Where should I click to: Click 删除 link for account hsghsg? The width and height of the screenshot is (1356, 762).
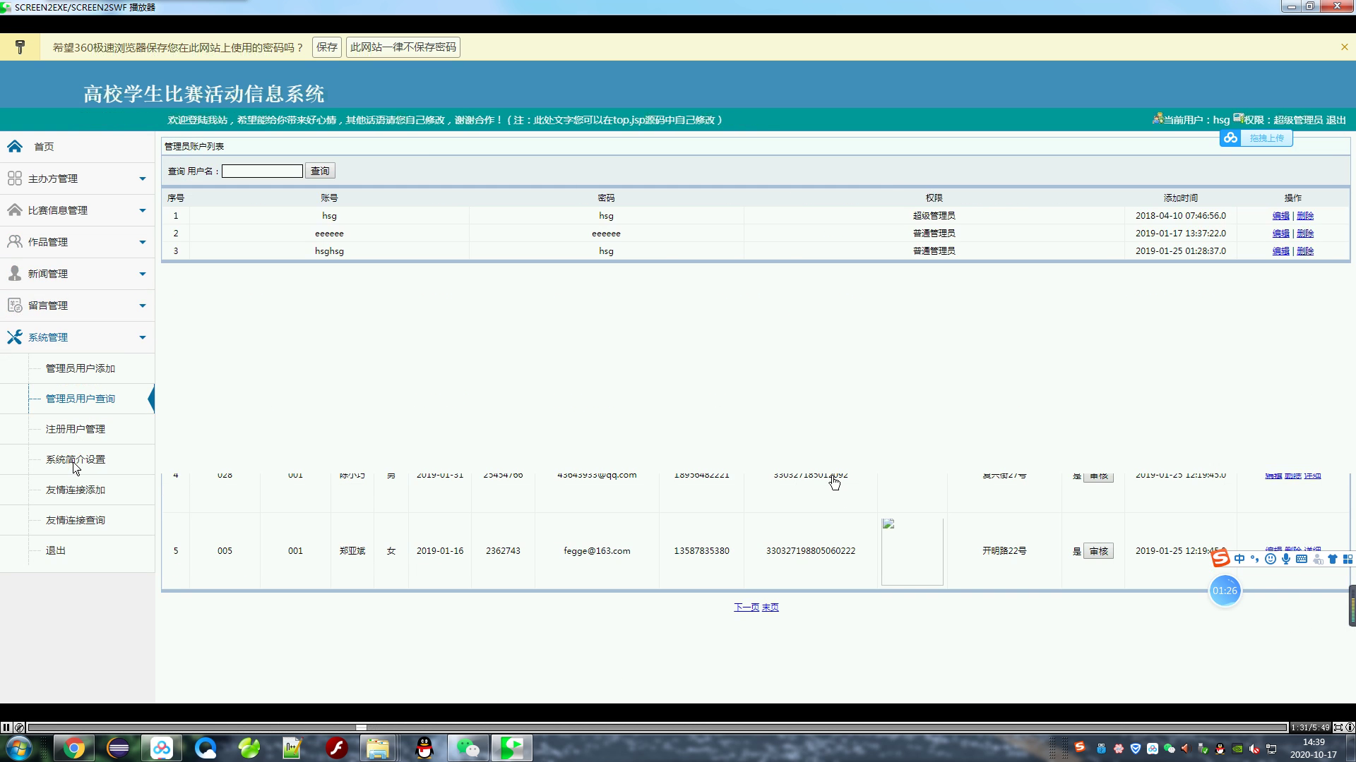point(1305,251)
